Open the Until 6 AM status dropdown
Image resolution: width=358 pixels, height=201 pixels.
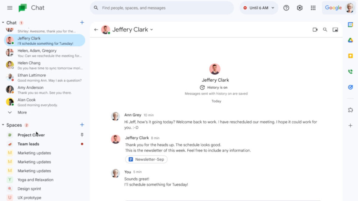259,8
